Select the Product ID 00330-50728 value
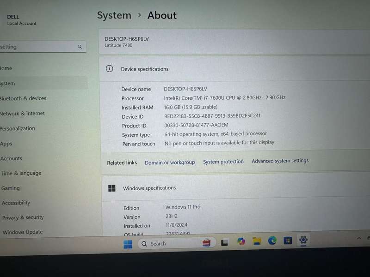 (x=196, y=125)
